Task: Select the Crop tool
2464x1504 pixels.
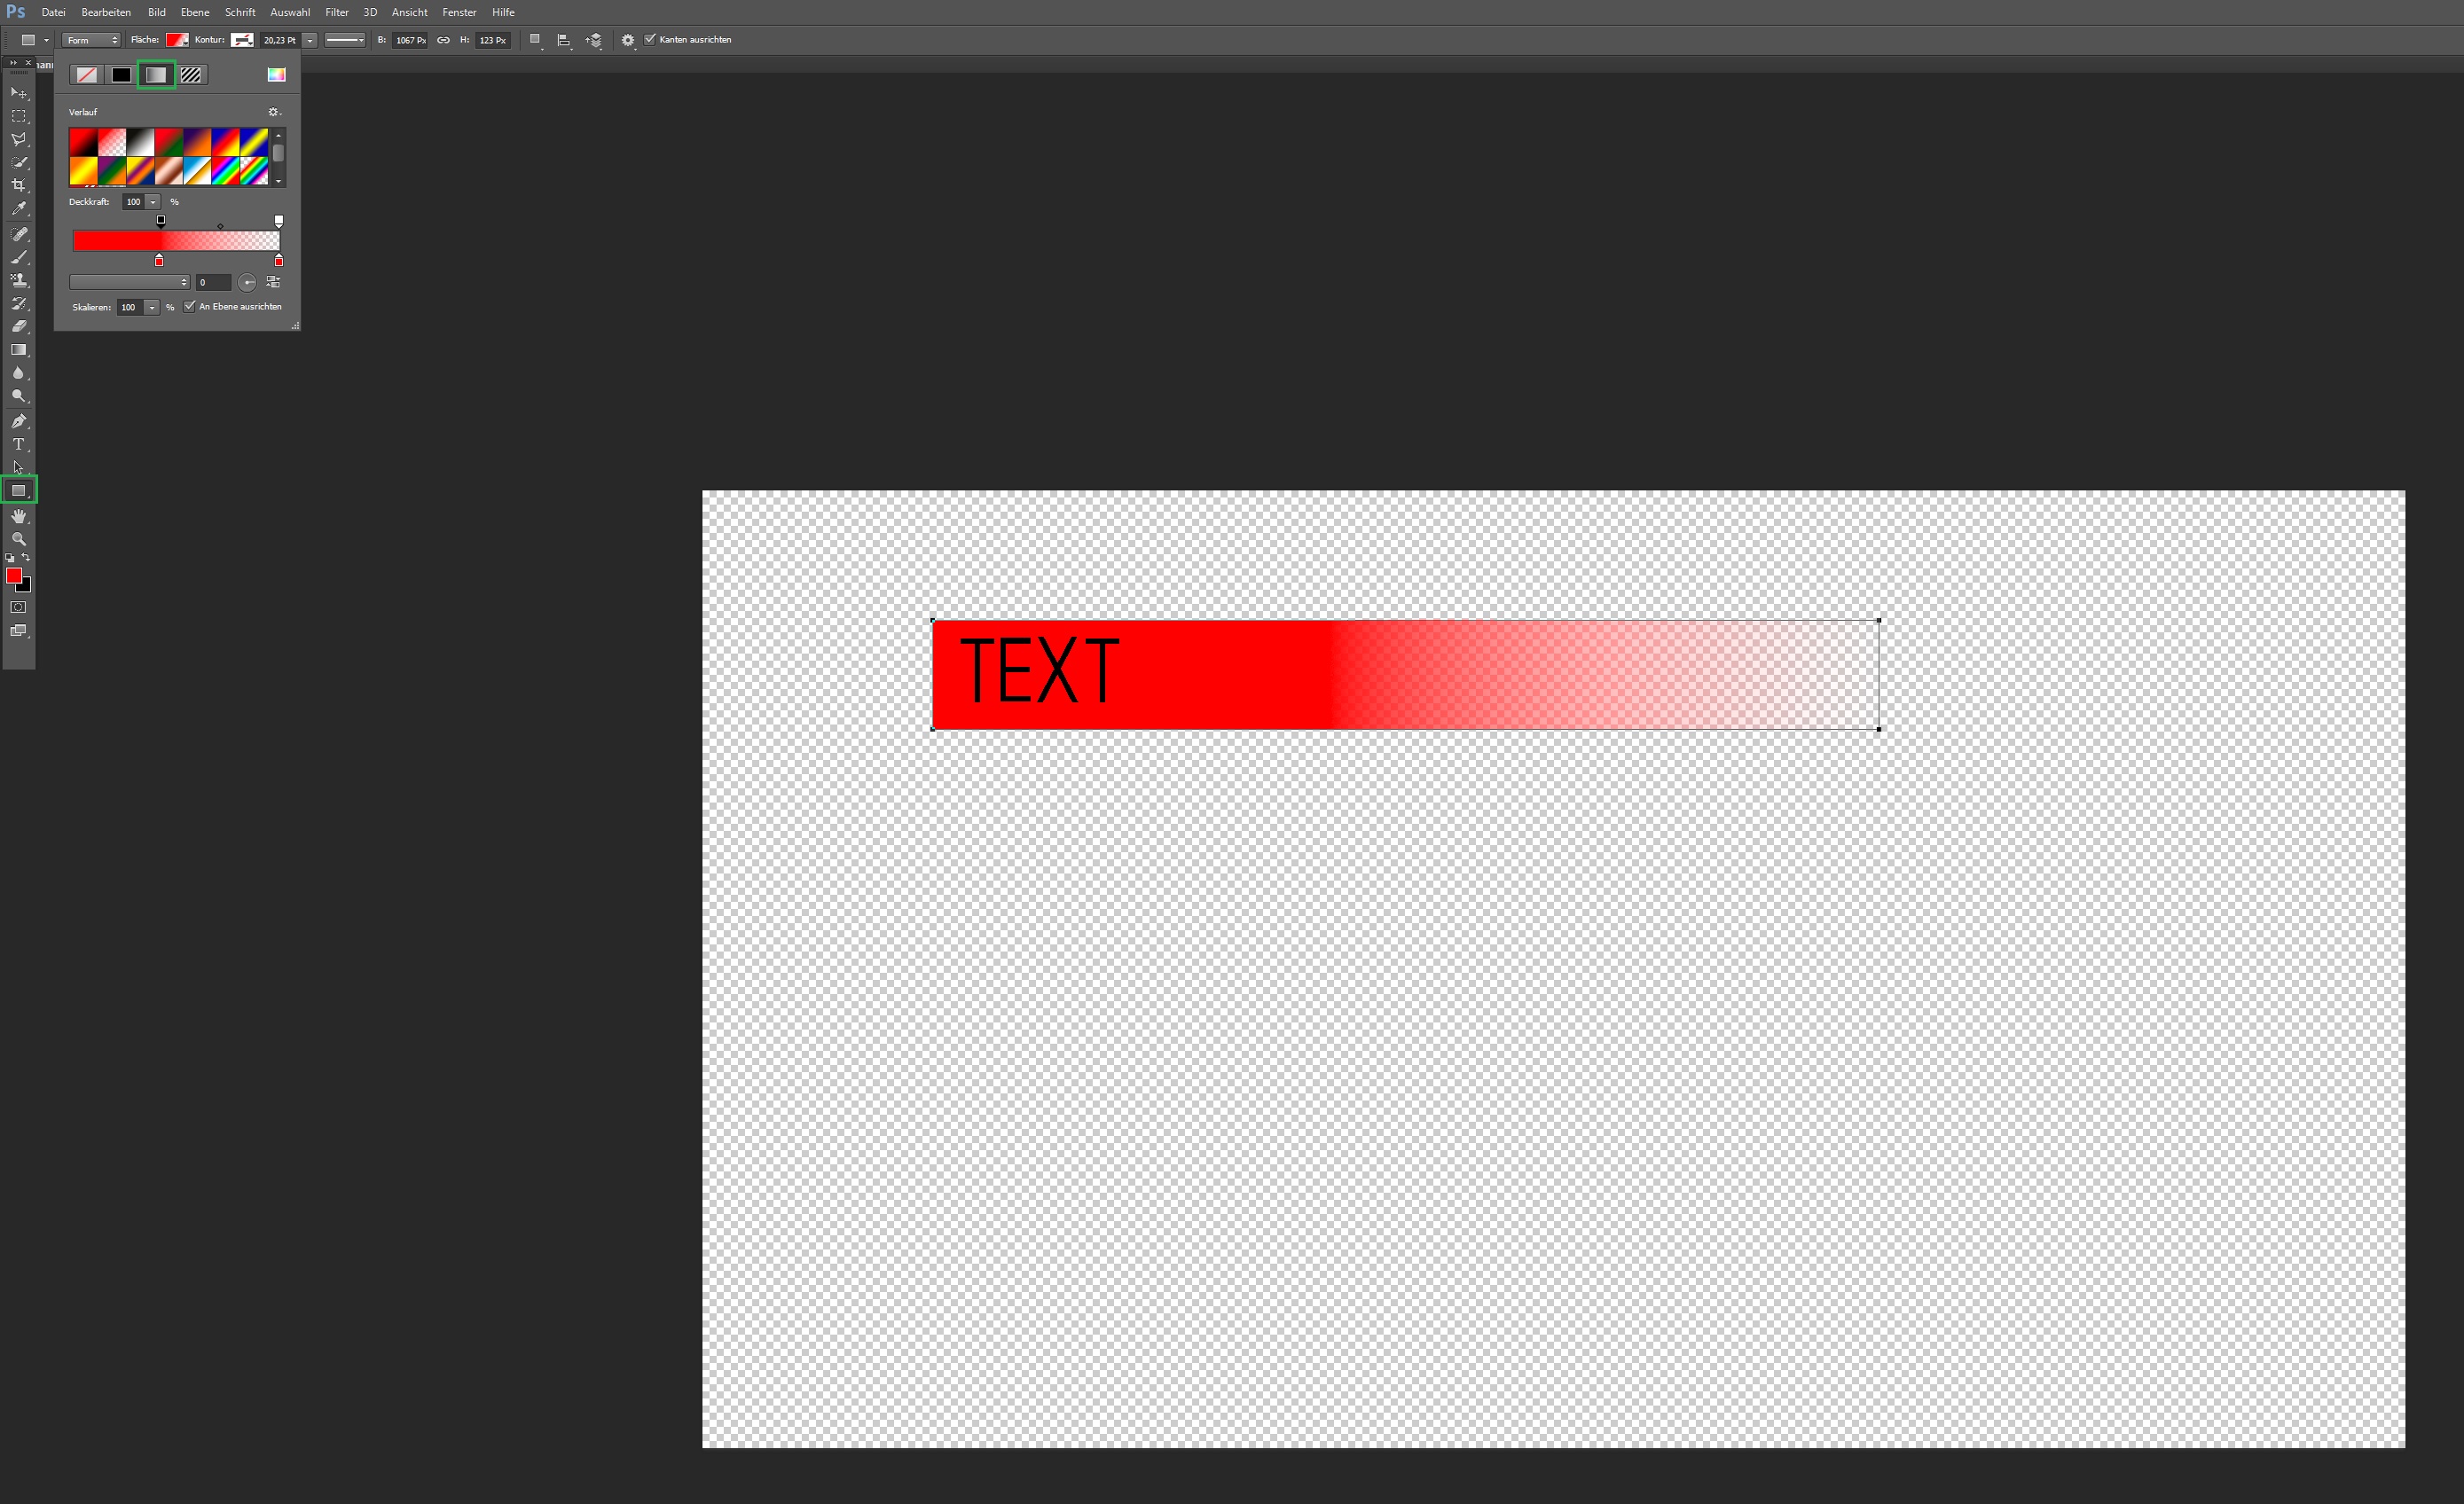Action: 18,186
